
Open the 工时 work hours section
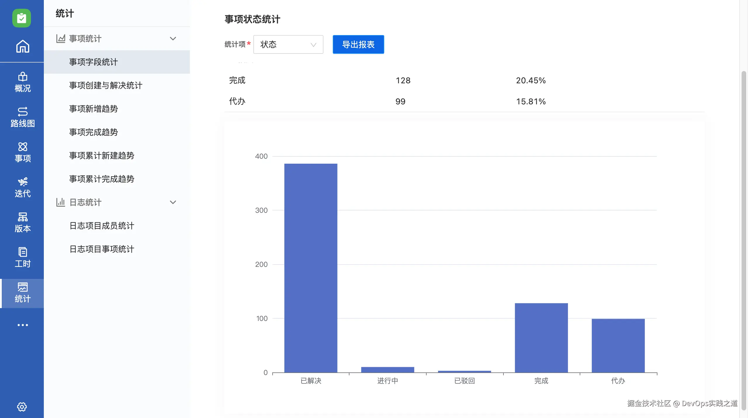point(22,258)
